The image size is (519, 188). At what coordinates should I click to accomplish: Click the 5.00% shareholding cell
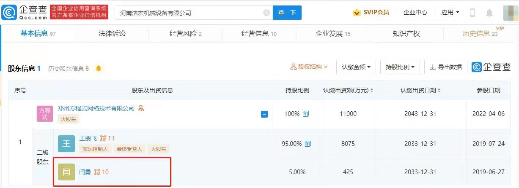[x=297, y=172]
